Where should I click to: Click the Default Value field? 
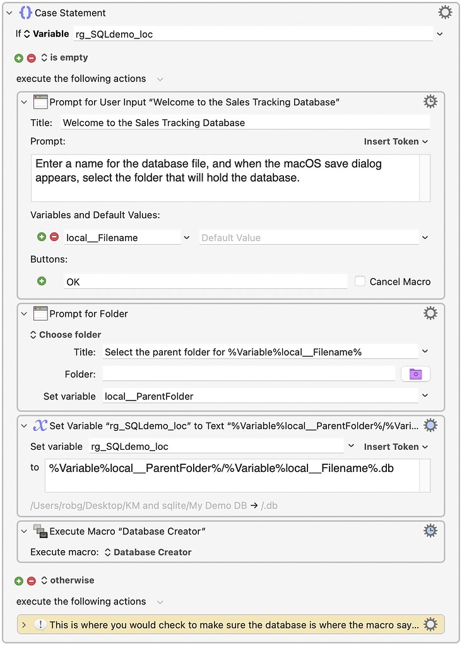click(309, 238)
